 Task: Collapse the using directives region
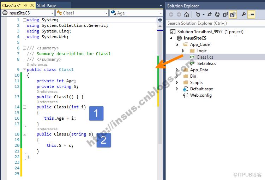[24, 20]
